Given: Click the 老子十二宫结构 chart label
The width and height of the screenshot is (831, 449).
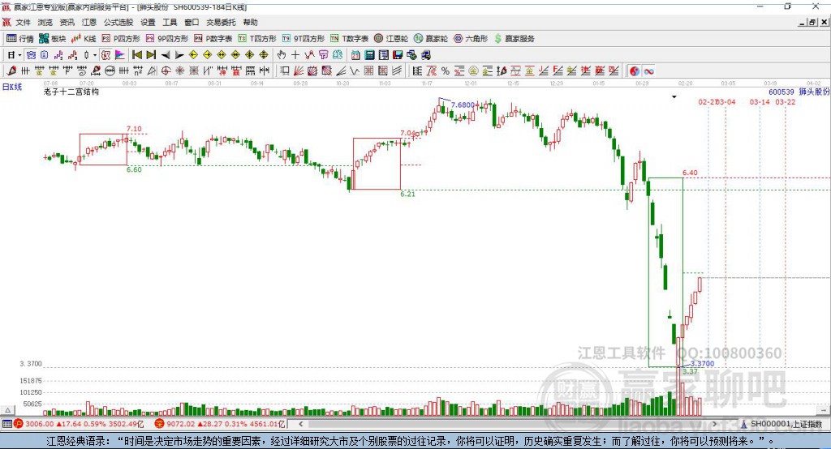Looking at the screenshot, I should click(71, 92).
